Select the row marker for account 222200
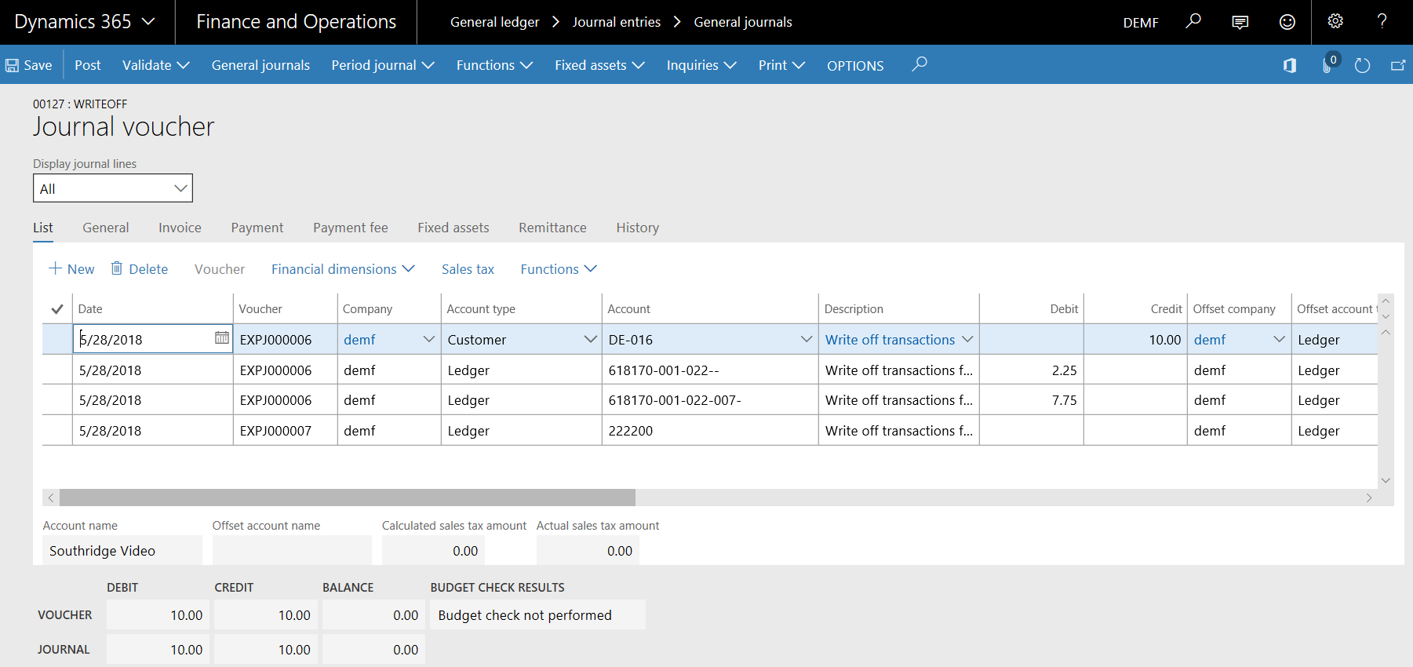Viewport: 1413px width, 667px height. 56,430
